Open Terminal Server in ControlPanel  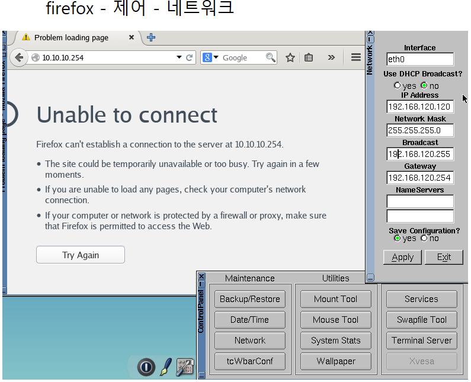(x=422, y=341)
